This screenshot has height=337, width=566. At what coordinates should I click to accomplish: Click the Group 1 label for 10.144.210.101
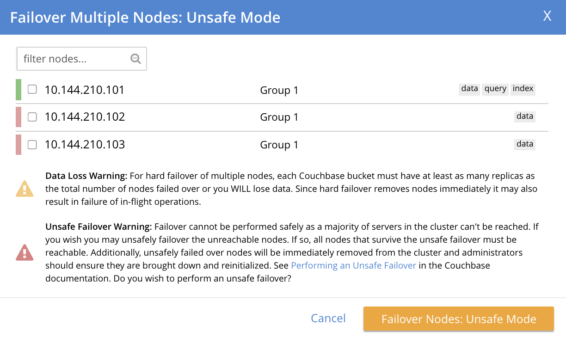coord(279,90)
